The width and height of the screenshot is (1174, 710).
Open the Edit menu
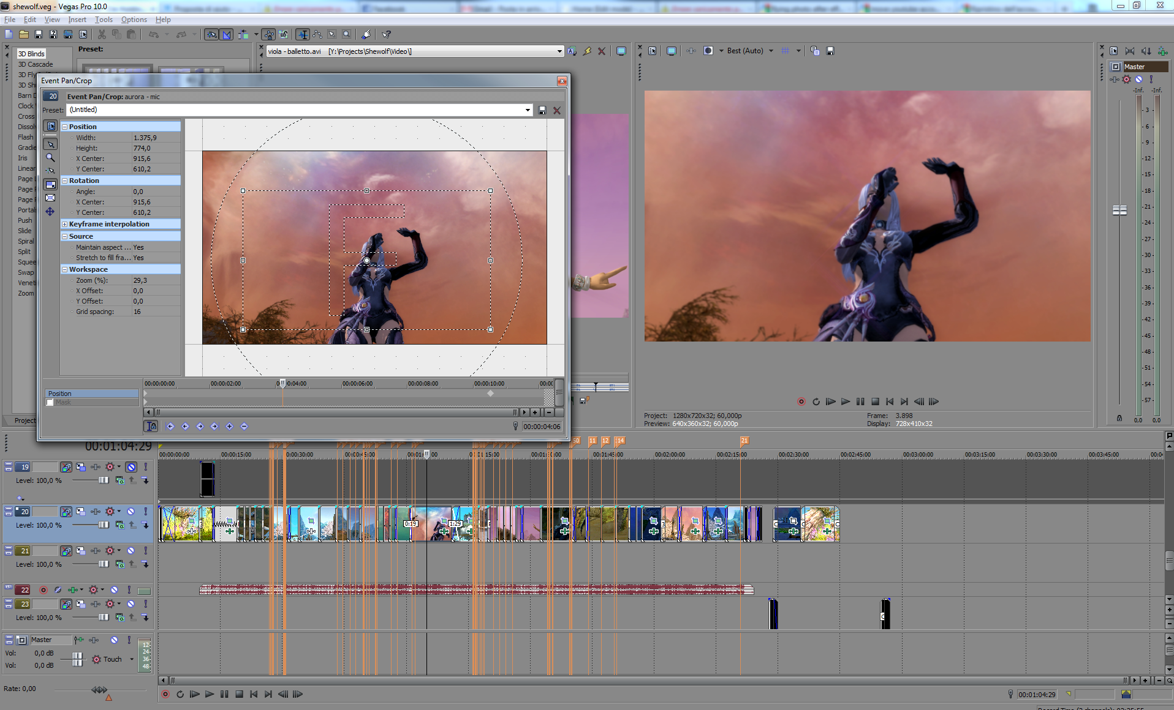pyautogui.click(x=29, y=20)
